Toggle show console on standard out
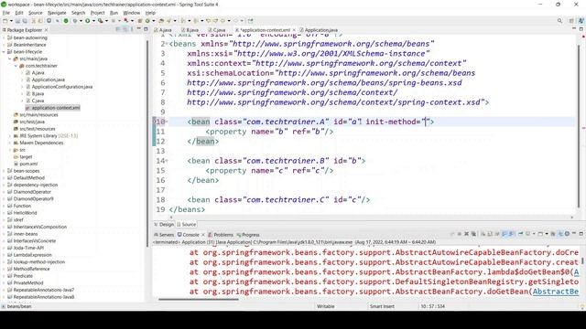This screenshot has height=329, width=586. pos(504,234)
